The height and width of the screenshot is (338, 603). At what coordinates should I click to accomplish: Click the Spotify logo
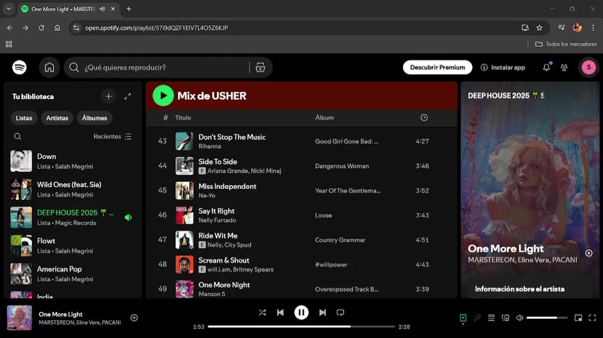pos(19,68)
